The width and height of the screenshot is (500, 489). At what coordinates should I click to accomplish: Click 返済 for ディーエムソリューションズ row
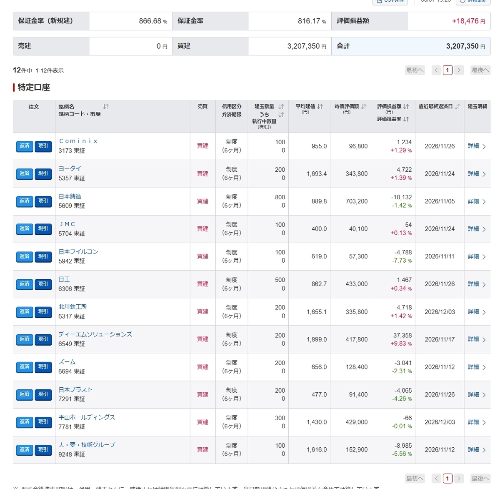pyautogui.click(x=25, y=339)
